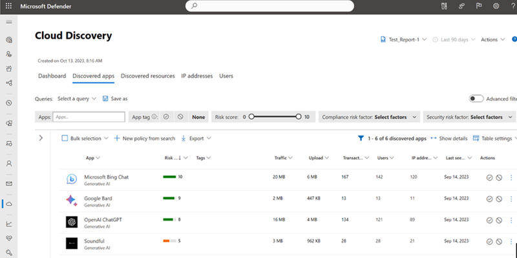This screenshot has height=258, width=517.
Task: Click the OpenAI ChatGPT logo
Action: coord(72,222)
